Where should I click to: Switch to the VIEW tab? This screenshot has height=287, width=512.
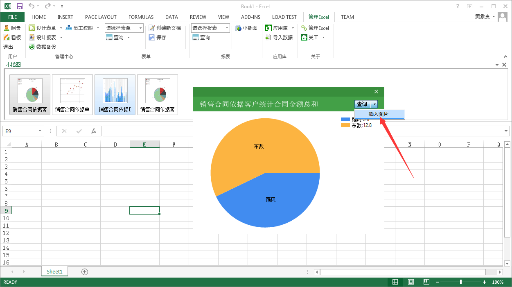point(224,17)
